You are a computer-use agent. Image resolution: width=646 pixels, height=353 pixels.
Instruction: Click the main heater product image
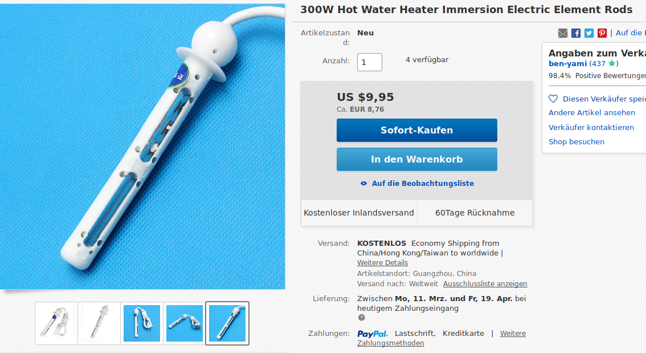click(x=142, y=147)
